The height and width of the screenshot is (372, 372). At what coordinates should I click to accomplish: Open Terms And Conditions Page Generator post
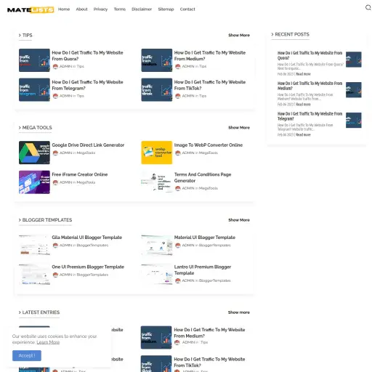(x=203, y=177)
